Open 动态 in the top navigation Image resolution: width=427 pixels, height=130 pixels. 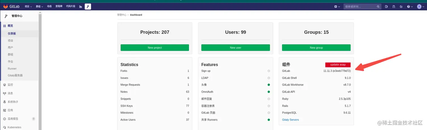pos(49,6)
